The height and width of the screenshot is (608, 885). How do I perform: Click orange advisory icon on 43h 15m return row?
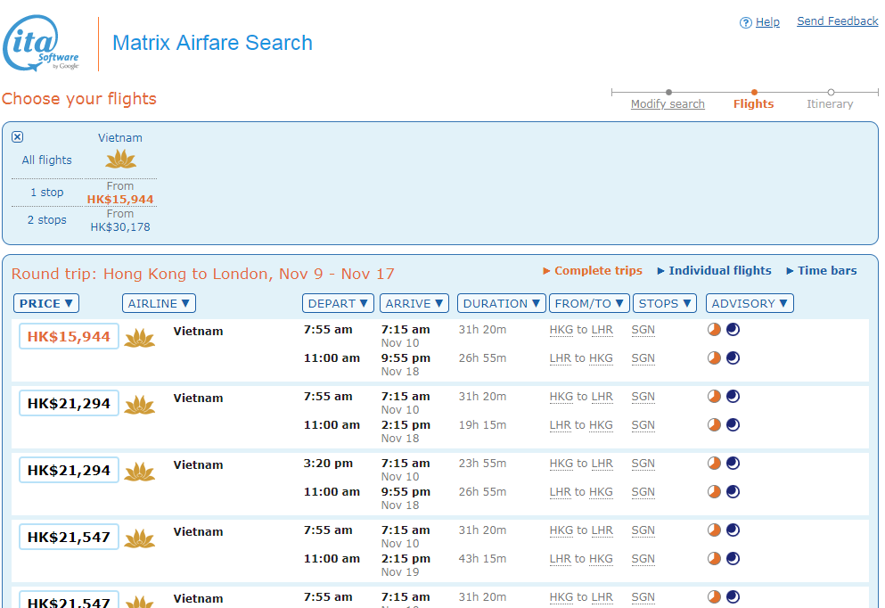[x=714, y=558]
